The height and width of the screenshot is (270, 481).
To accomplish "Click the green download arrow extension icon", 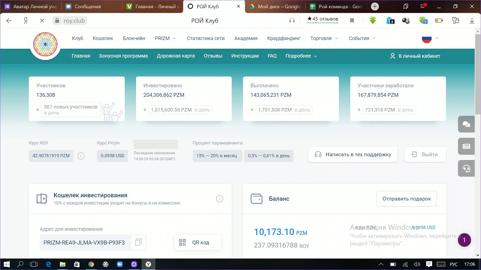I will 373,21.
